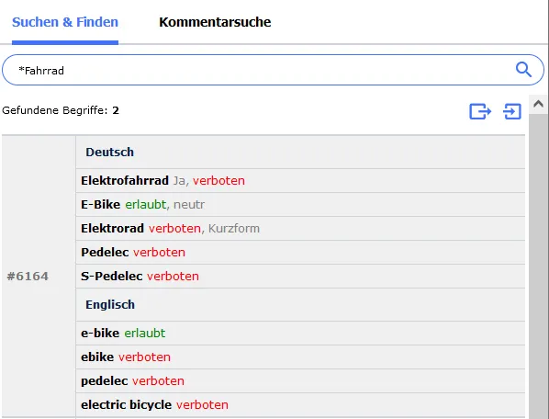Choose the S-Pedelec term
The height and width of the screenshot is (419, 549).
112,276
